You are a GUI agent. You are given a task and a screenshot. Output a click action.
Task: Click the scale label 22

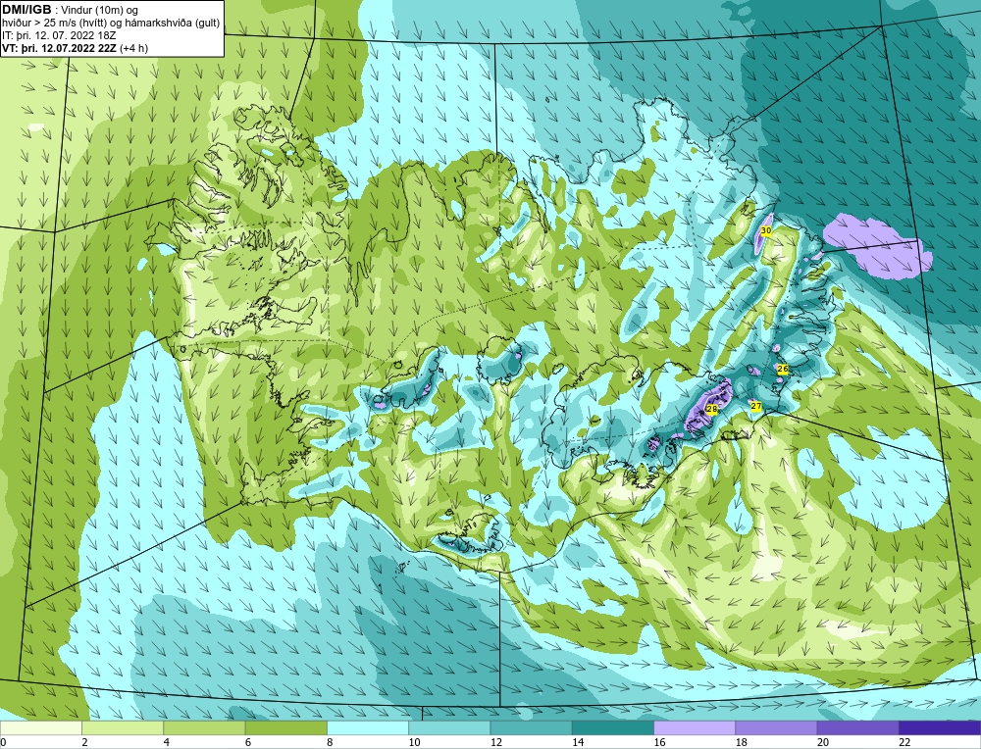click(905, 742)
